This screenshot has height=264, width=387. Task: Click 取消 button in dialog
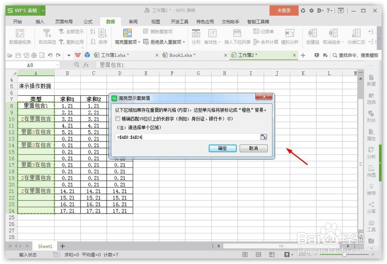pos(253,148)
